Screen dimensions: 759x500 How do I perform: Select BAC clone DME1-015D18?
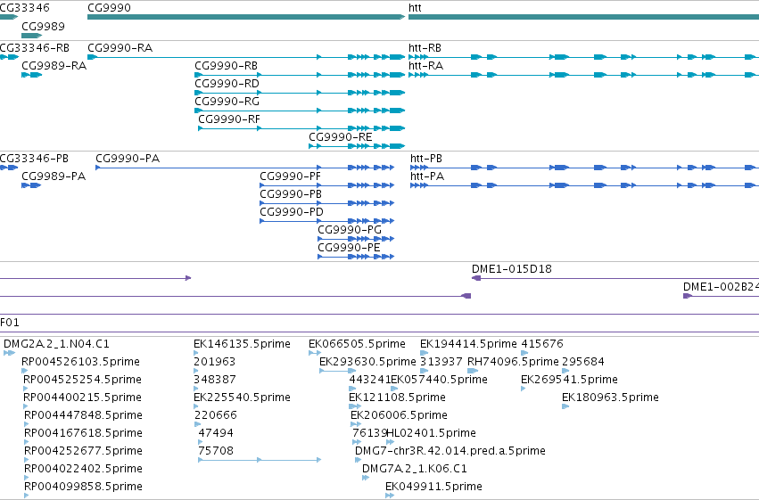coord(615,278)
